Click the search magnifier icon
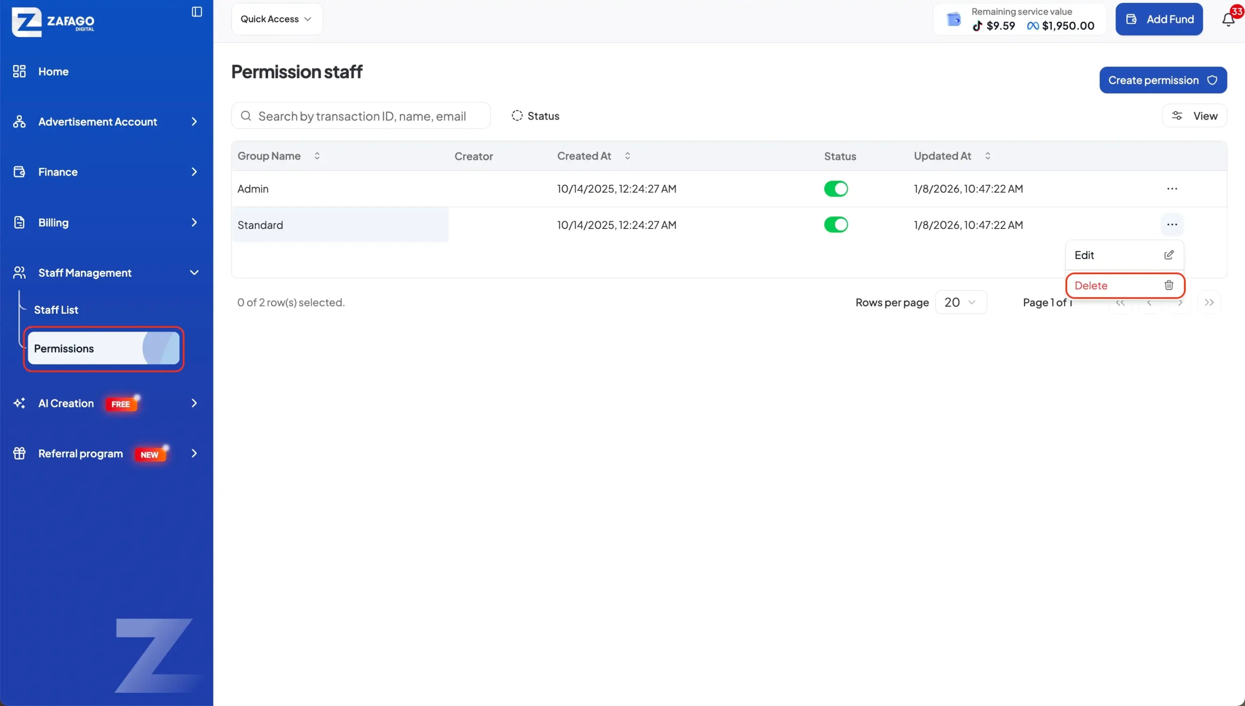The image size is (1245, 706). 246,116
